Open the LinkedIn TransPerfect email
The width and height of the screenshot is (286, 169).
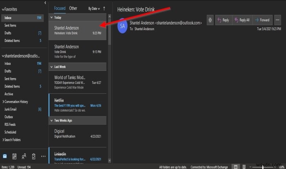click(77, 156)
